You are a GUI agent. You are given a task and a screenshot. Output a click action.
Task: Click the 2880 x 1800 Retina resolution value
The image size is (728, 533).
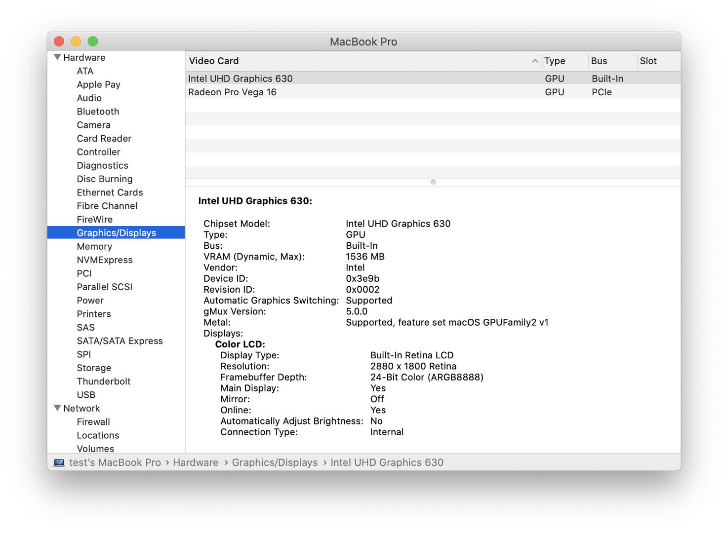tap(413, 366)
